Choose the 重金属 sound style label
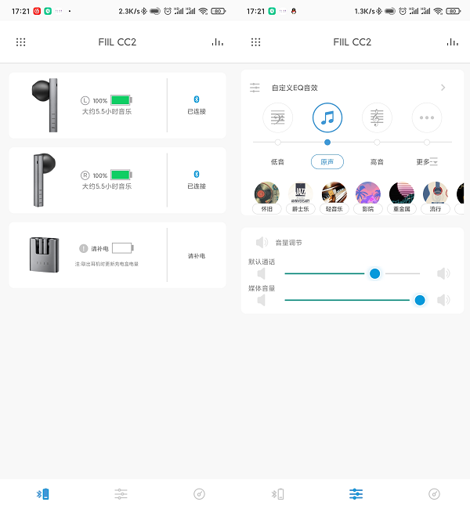 (x=402, y=209)
